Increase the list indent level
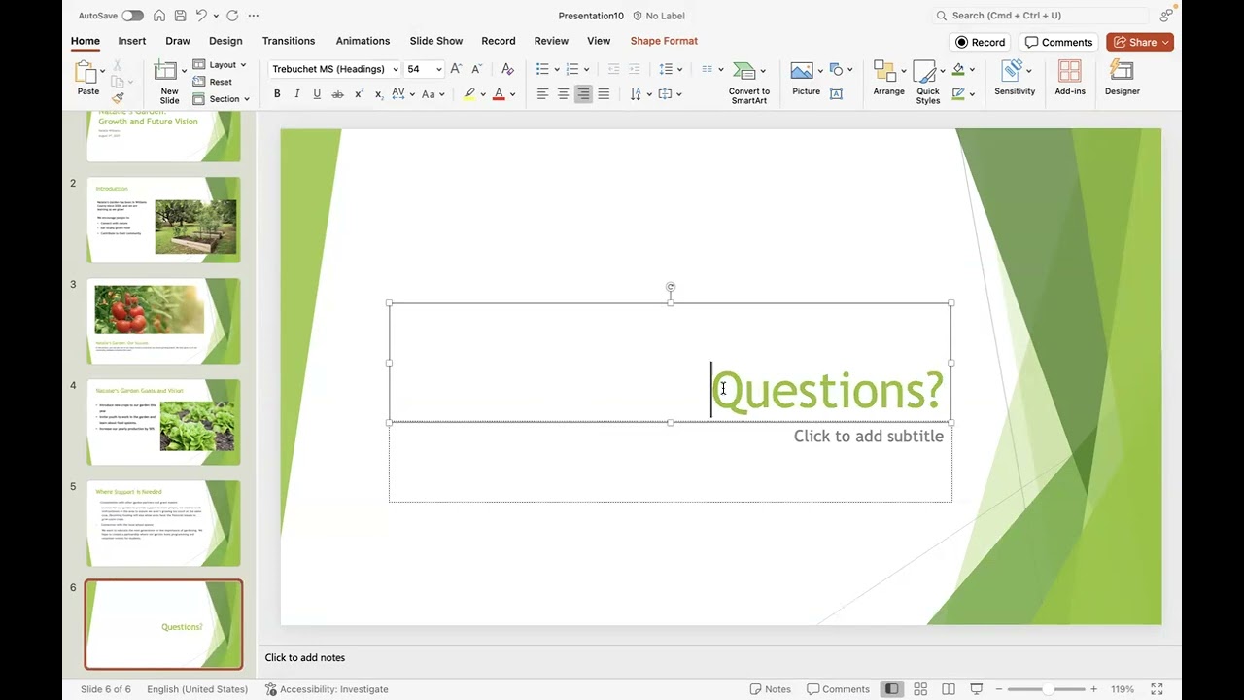Viewport: 1244px width, 700px height. 635,69
